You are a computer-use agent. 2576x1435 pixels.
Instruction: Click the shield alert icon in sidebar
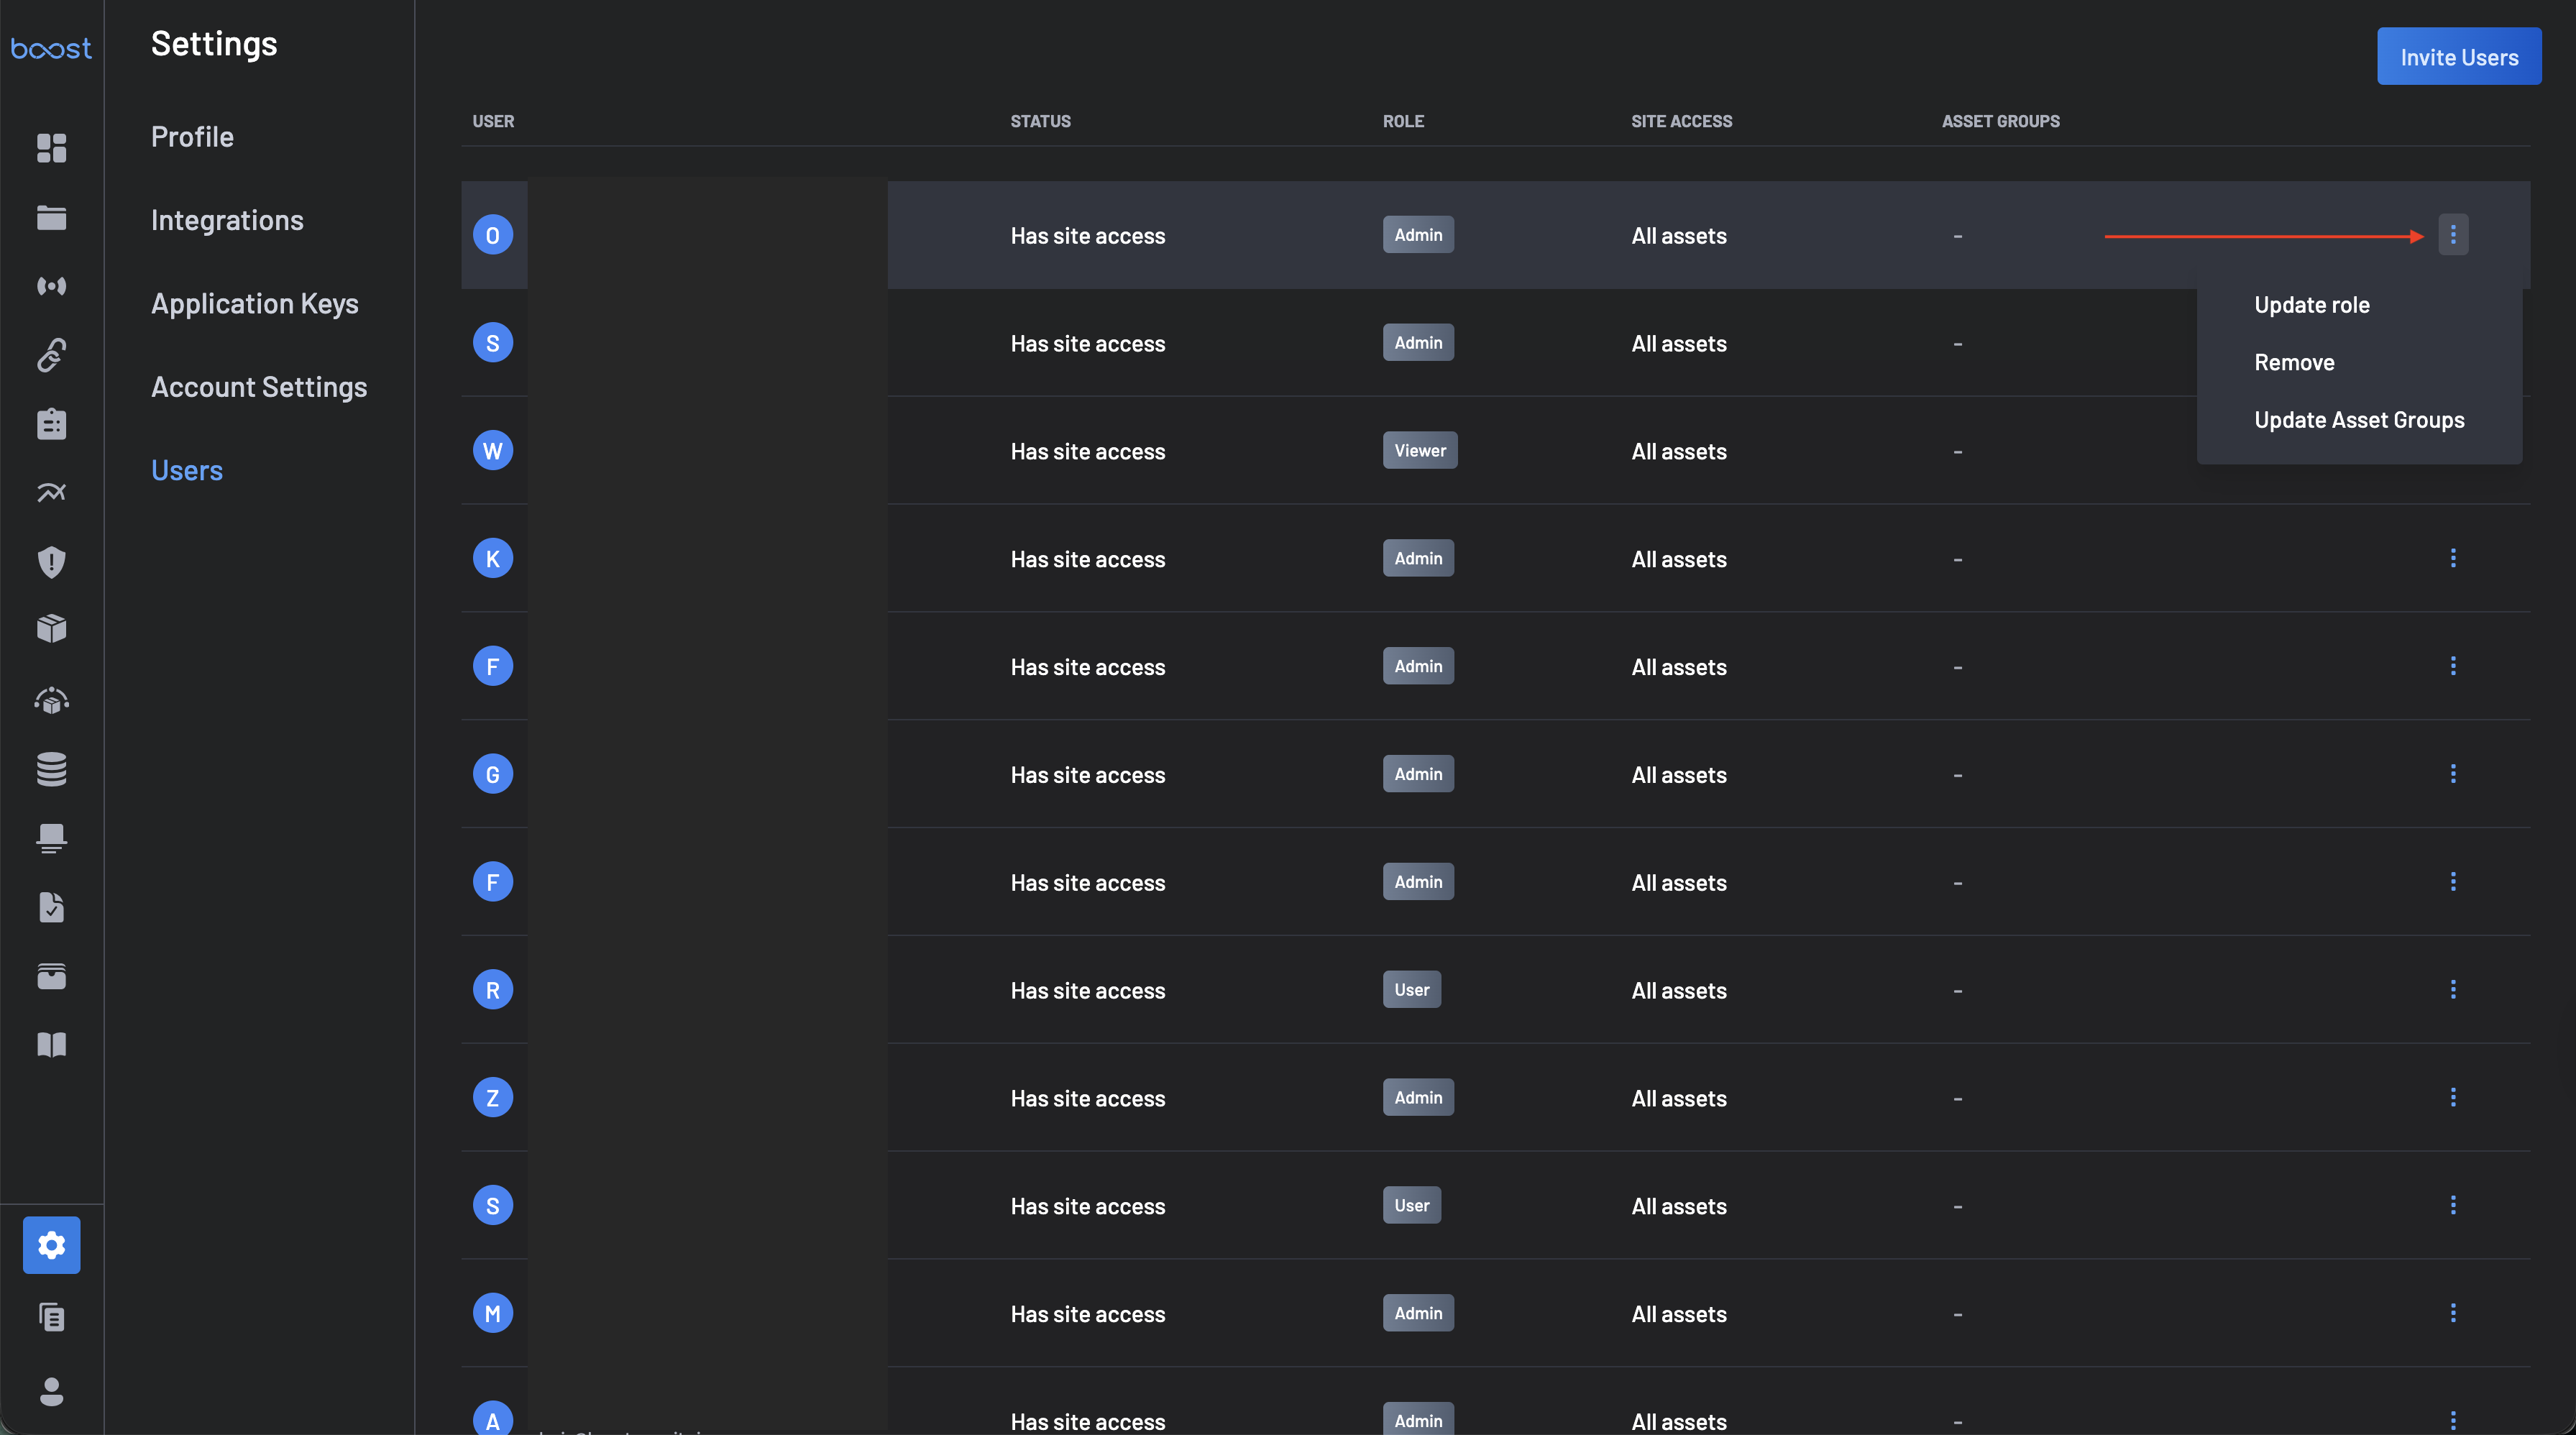tap(51, 562)
